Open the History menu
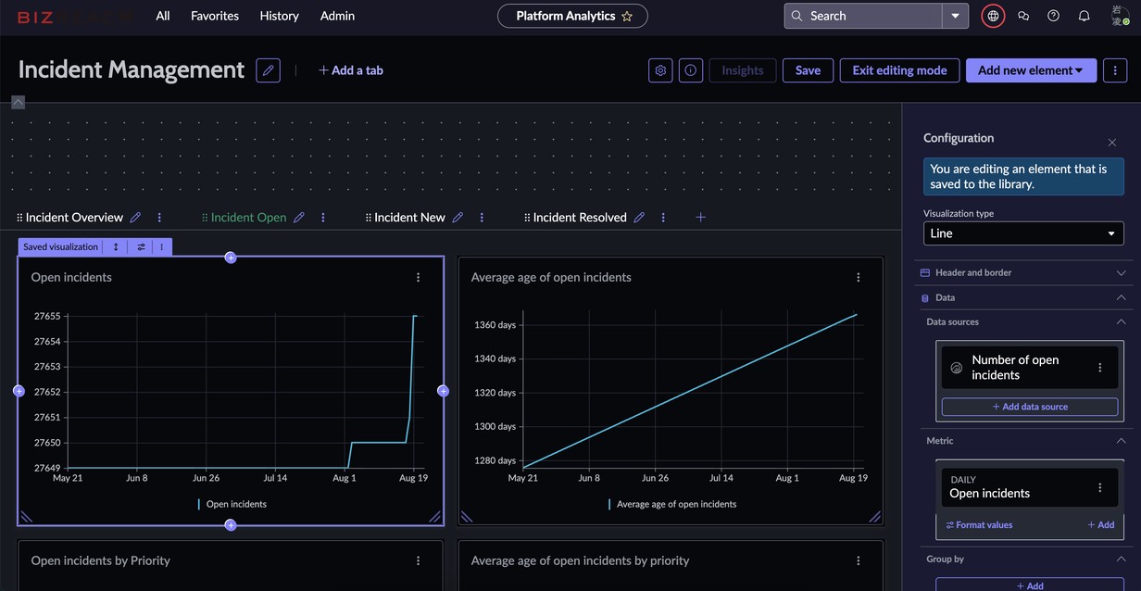Viewport: 1141px width, 591px height. coord(279,16)
